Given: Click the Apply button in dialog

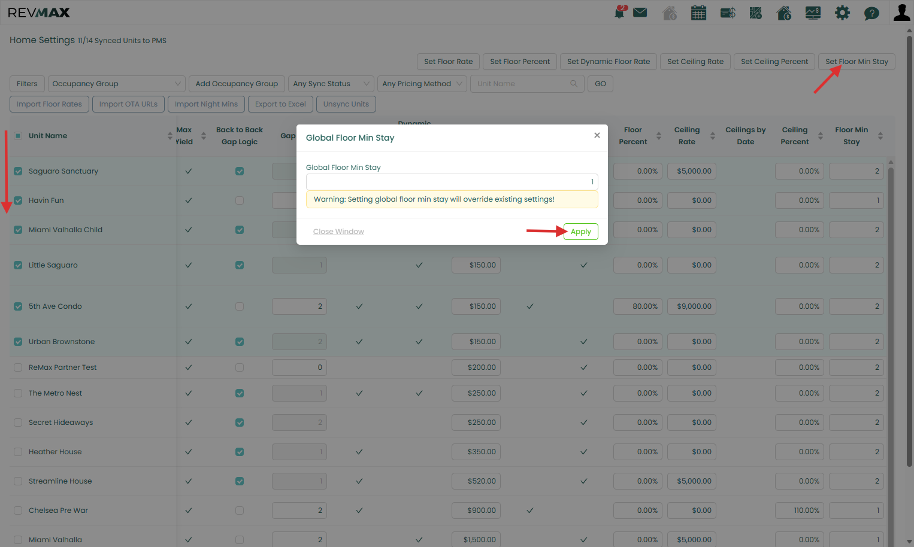Looking at the screenshot, I should click(x=580, y=232).
